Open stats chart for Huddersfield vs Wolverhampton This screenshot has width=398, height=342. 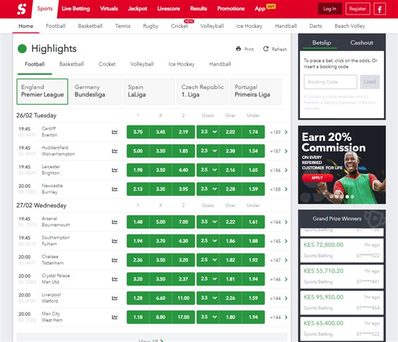(x=115, y=151)
